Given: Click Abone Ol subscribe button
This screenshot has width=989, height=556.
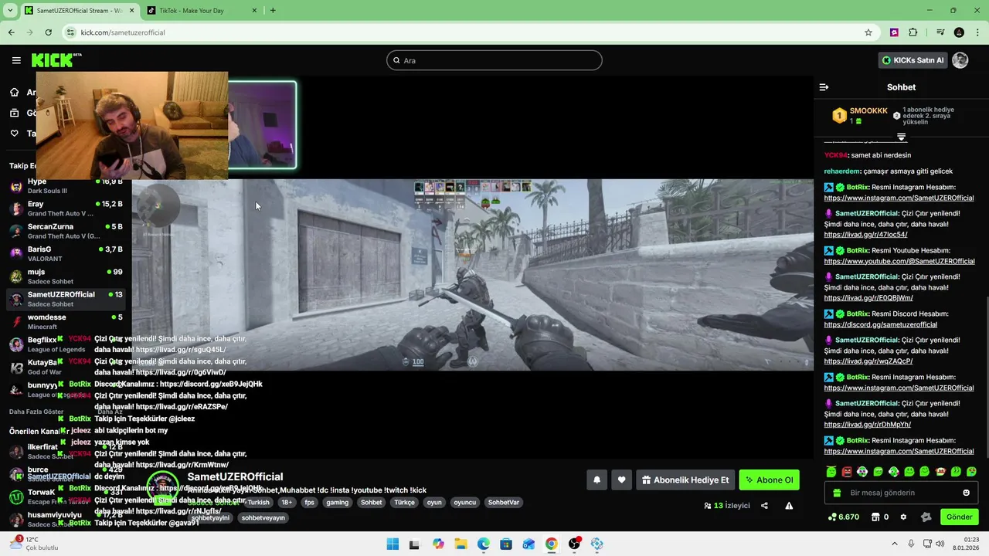Looking at the screenshot, I should pos(769,480).
